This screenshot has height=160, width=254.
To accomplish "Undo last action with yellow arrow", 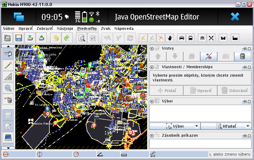I will click(x=56, y=38).
